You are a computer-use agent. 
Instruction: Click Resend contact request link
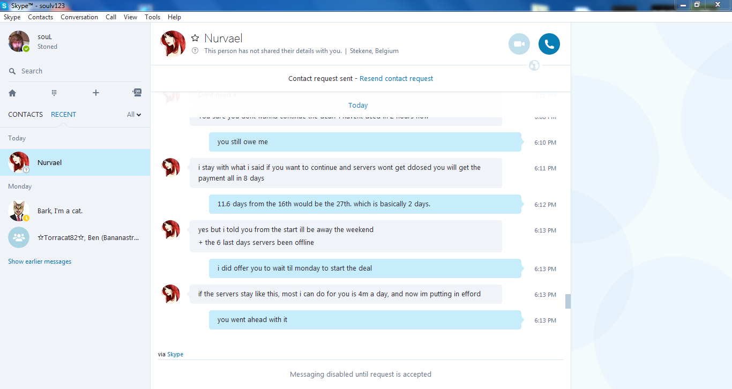point(396,78)
